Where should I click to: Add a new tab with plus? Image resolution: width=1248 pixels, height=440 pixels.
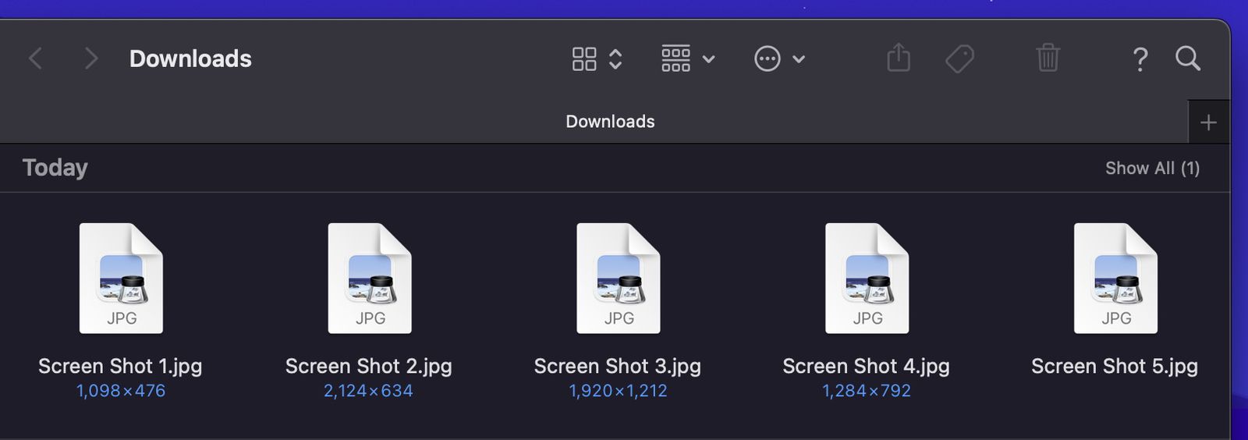[1208, 122]
